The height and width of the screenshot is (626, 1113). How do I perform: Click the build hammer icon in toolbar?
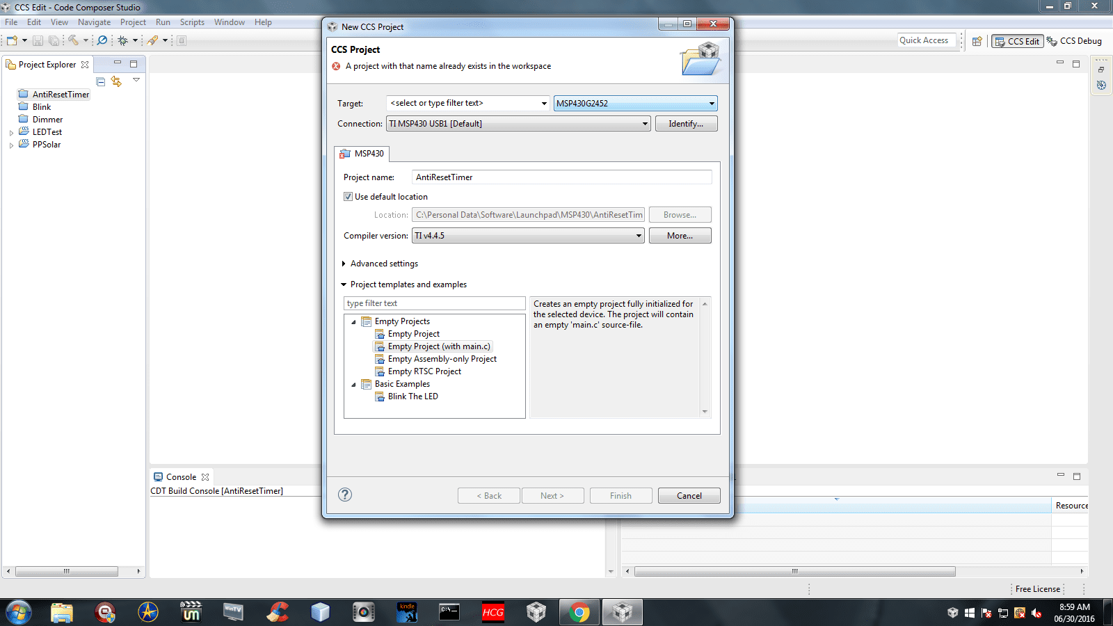click(x=72, y=40)
